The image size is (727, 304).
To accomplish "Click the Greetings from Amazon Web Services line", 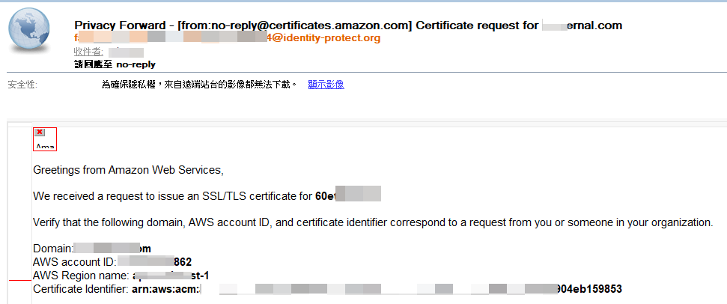I will [129, 170].
